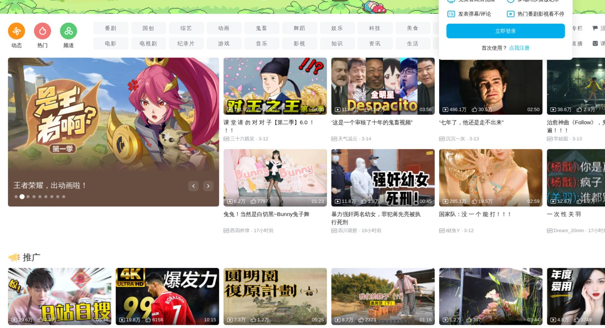
Task: Click the UP icon beside 三十六贱笑
Action: 226,139
